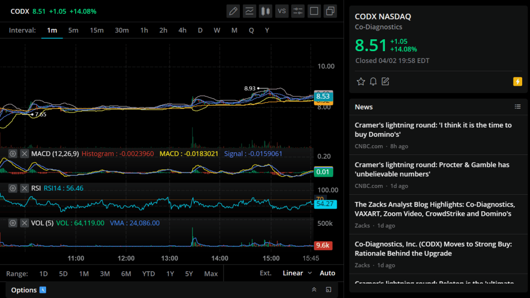This screenshot has height=298, width=530.
Task: Select the pencil drawing tool
Action: point(233,11)
